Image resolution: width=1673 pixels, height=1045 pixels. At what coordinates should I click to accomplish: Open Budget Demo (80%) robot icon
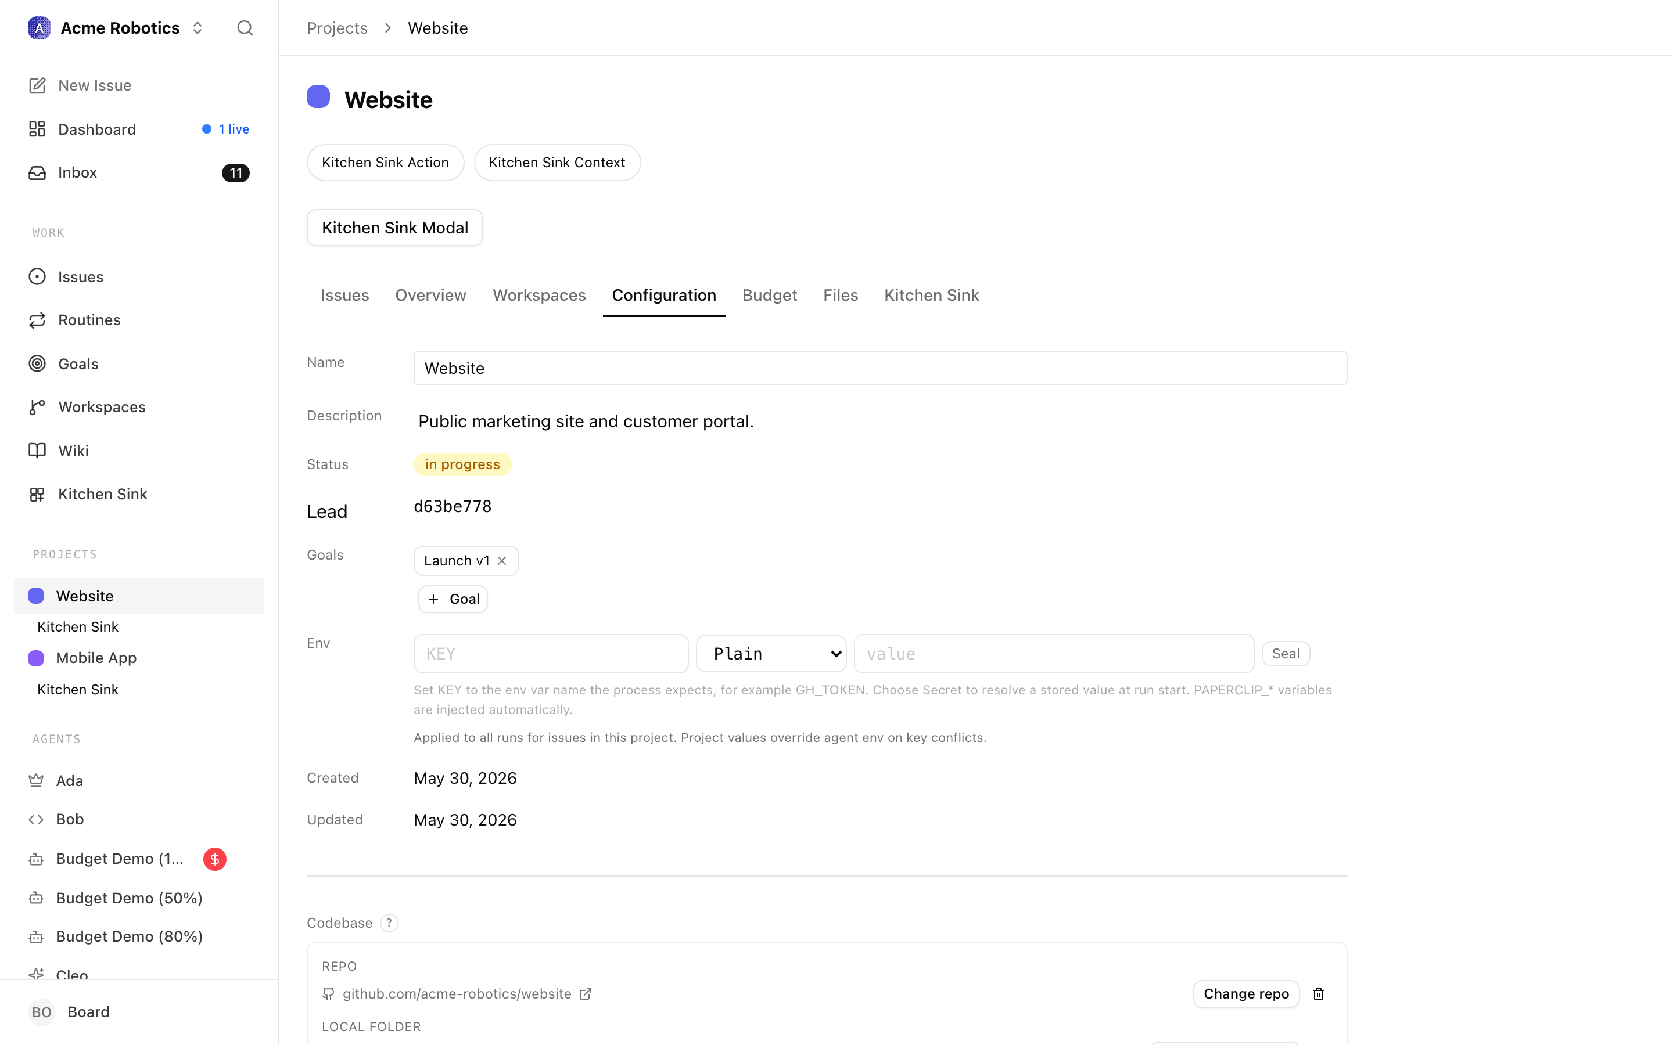tap(36, 937)
